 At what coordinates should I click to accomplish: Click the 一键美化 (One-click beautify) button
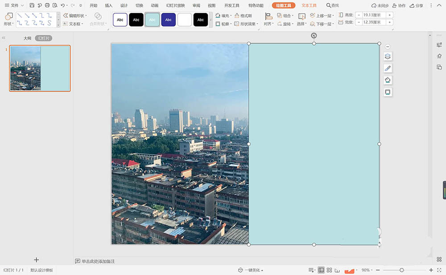coord(251,270)
